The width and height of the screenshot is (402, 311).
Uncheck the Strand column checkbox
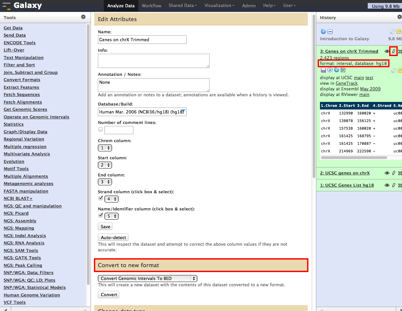coord(100,198)
